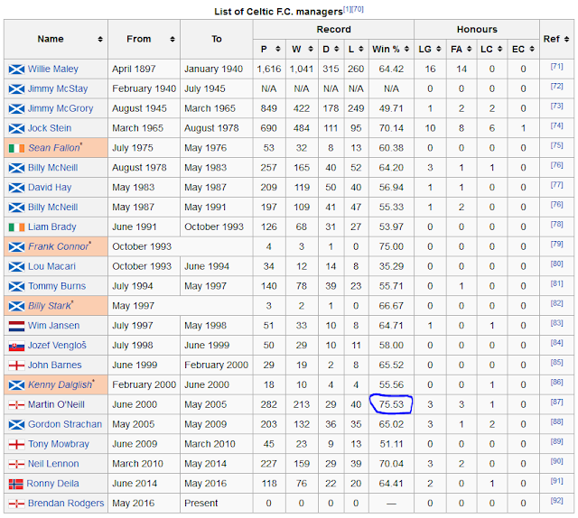Open Neil Lennon link
This screenshot has width=578, height=518.
(53, 464)
